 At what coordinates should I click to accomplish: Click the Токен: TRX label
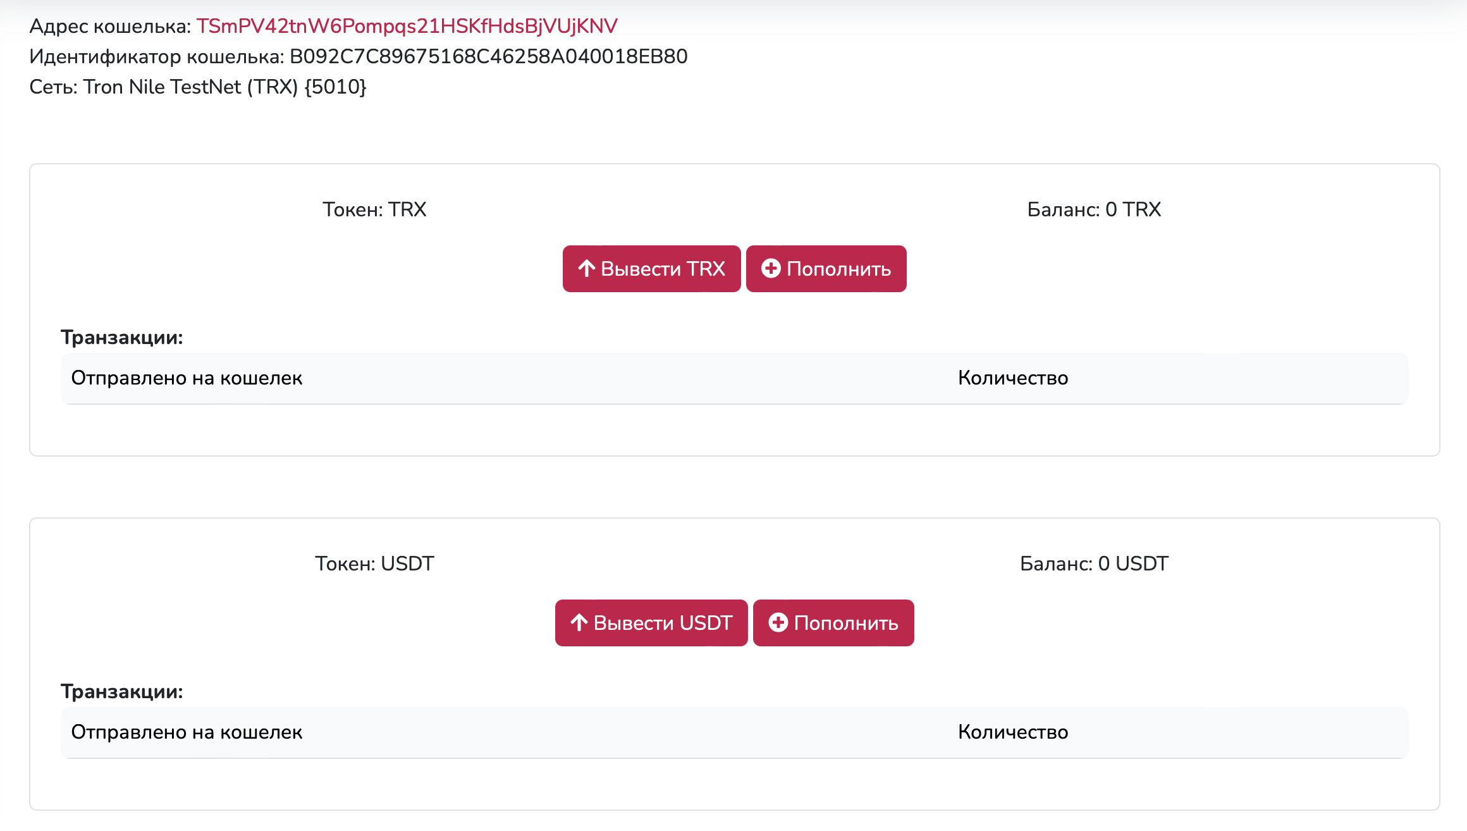[374, 209]
